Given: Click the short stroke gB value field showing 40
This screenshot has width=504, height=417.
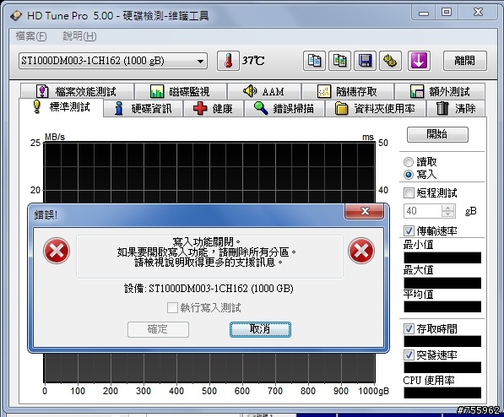Looking at the screenshot, I should 423,211.
